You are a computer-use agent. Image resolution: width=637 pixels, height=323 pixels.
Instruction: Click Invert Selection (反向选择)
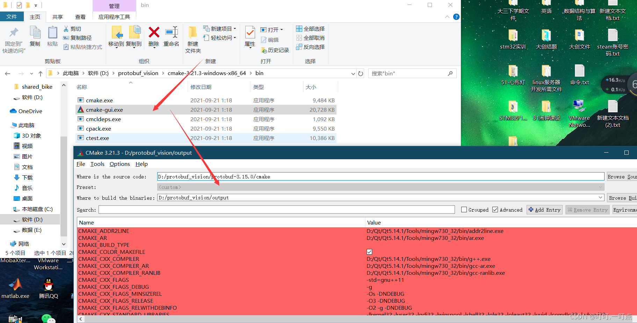(x=310, y=47)
